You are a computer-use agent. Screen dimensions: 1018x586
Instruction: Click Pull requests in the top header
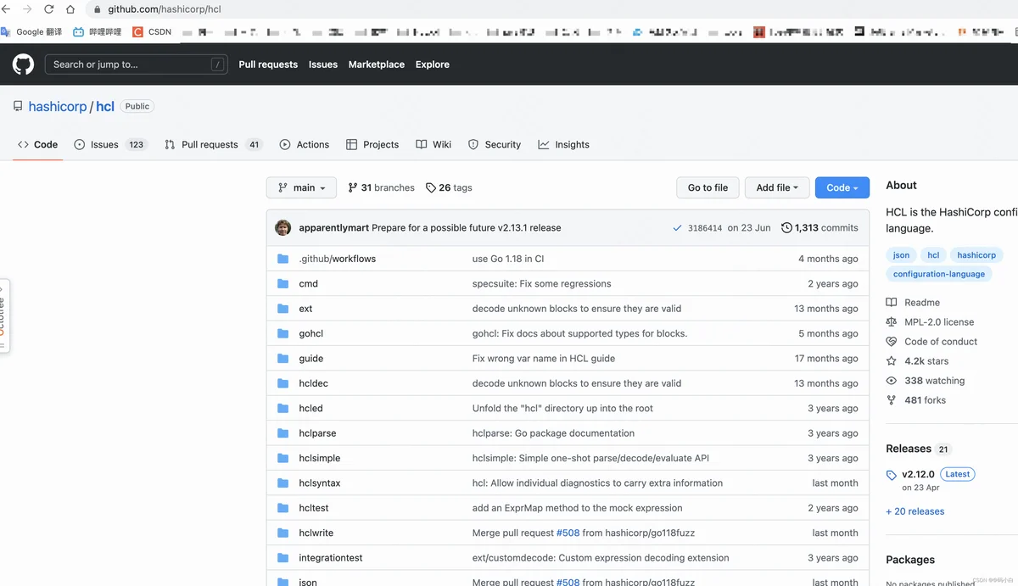point(268,64)
